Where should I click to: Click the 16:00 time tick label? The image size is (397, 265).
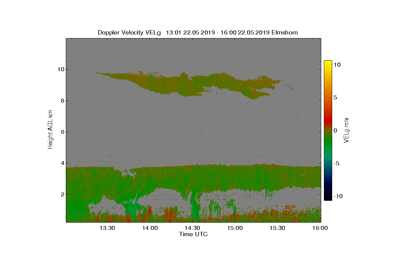click(x=320, y=228)
